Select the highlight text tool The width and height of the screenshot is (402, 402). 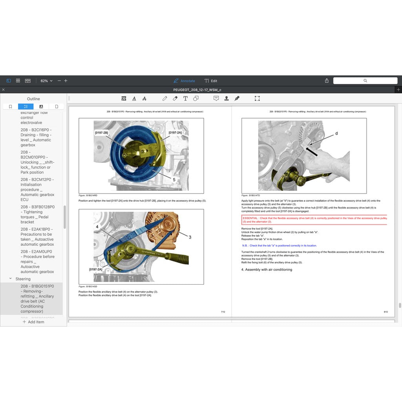(124, 99)
